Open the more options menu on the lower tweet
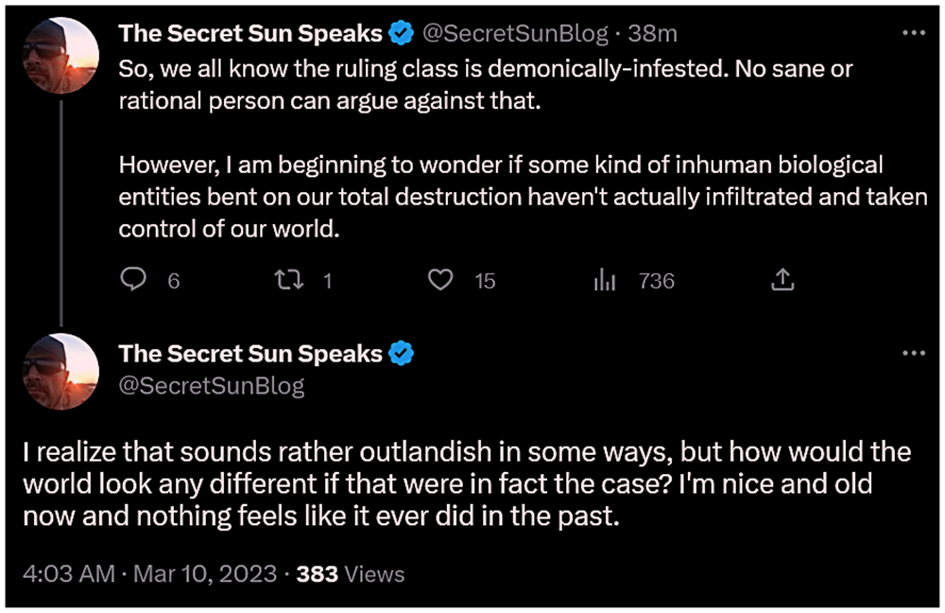 tap(914, 353)
